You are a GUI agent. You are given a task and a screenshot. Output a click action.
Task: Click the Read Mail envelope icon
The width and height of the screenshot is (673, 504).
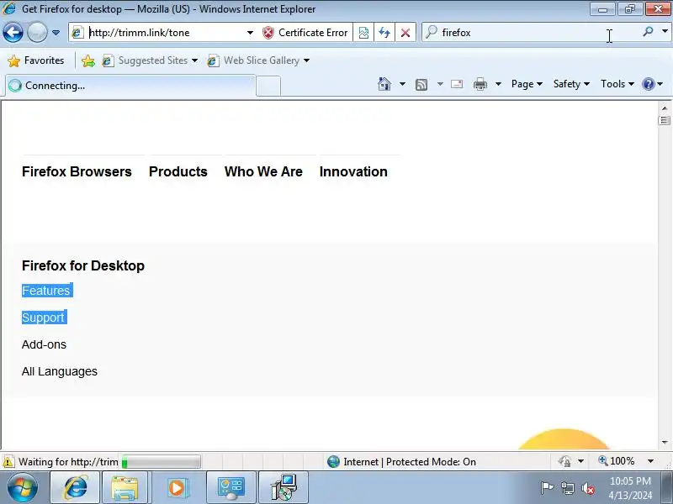457,84
